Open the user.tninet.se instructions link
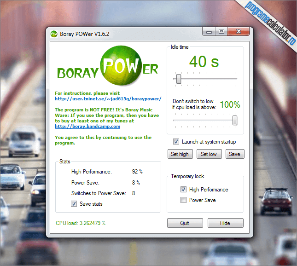Viewport: 297px width, 266px height. point(108,98)
